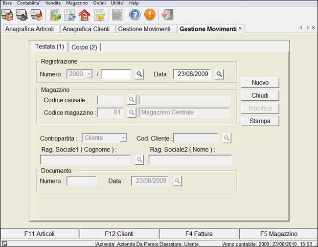Open the Contropartita Cliente dropdown
Screen dimensions: 318x247
point(123,138)
